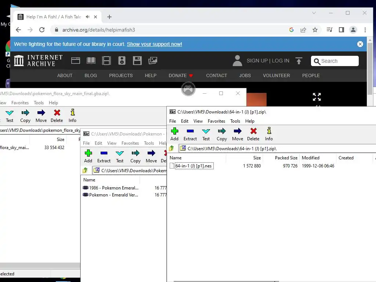376x282 pixels.
Task: Open the DONATE nav link
Action: coord(181,76)
